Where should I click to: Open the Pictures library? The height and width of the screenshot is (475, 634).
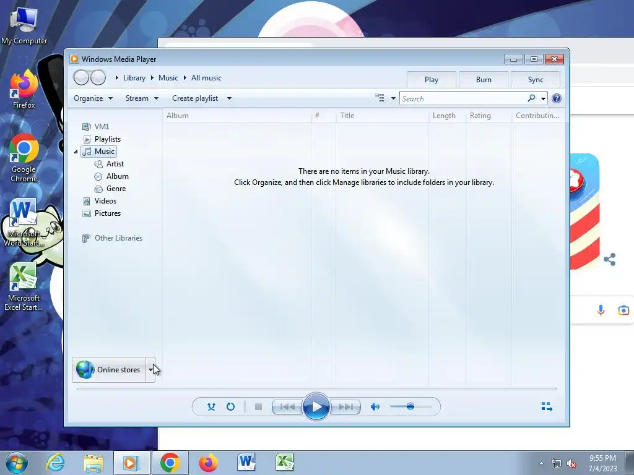click(x=101, y=213)
